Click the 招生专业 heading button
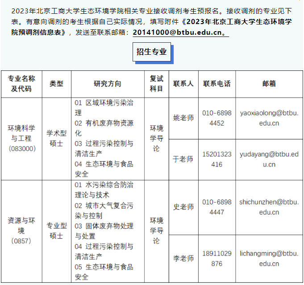The width and height of the screenshot is (304, 285). 152,52
